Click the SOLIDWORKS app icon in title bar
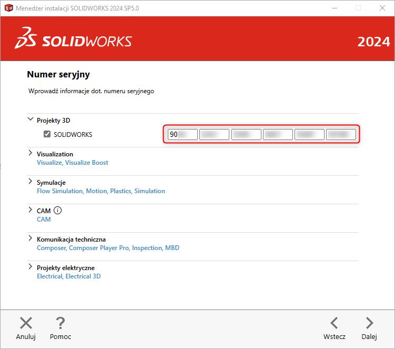The height and width of the screenshot is (349, 395). coord(9,8)
